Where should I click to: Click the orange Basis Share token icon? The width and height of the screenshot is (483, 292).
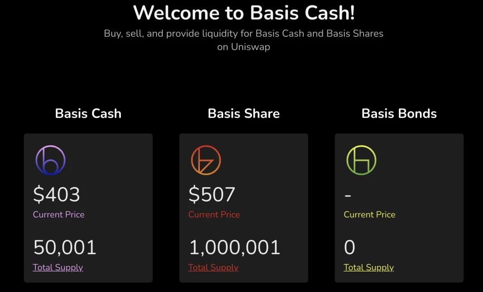pyautogui.click(x=206, y=160)
